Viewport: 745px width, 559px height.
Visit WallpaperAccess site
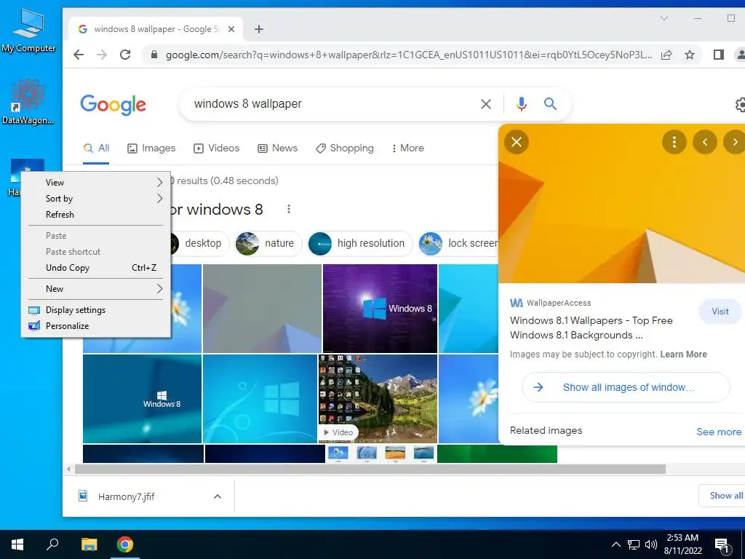click(720, 312)
